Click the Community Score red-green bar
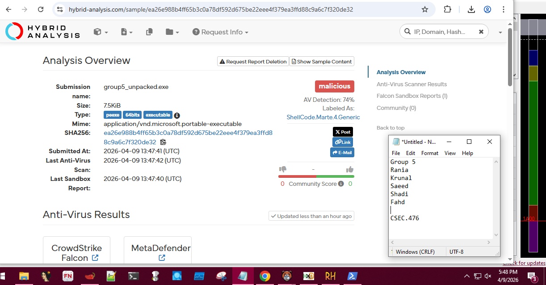 tap(316, 176)
